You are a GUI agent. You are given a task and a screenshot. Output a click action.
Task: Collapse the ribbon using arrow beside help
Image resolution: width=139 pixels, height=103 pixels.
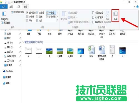(135, 7)
